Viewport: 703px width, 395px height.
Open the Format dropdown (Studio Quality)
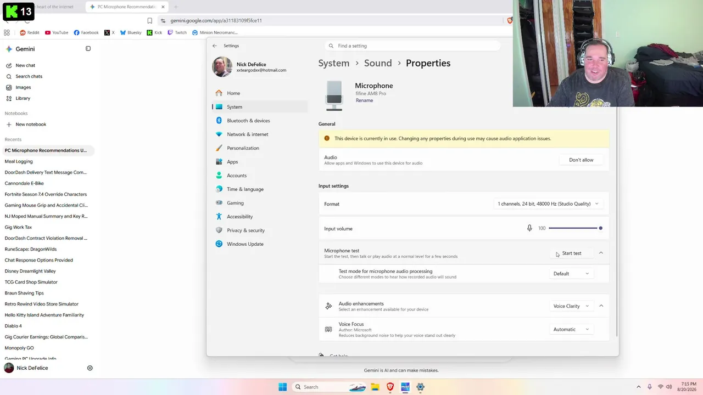point(548,204)
